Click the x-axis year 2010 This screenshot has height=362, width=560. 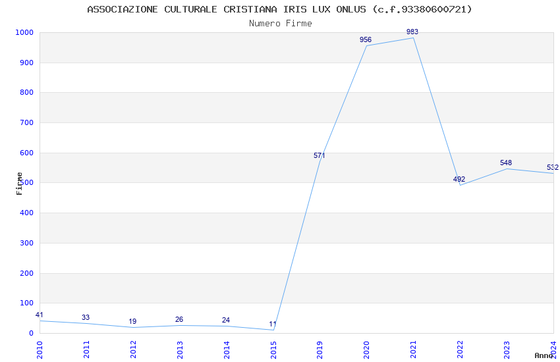40,350
